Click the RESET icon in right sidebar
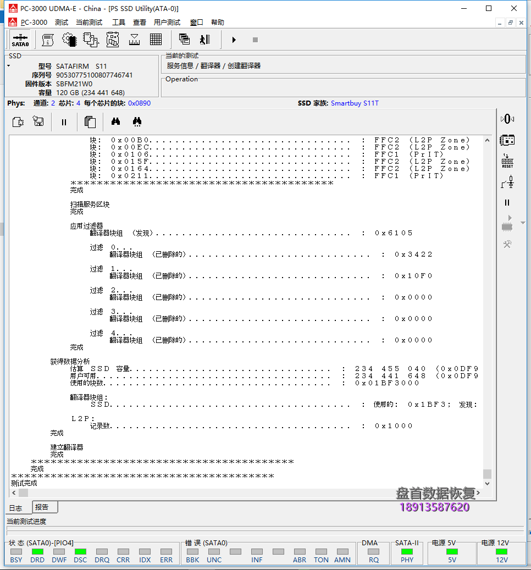The width and height of the screenshot is (531, 570). 507,161
